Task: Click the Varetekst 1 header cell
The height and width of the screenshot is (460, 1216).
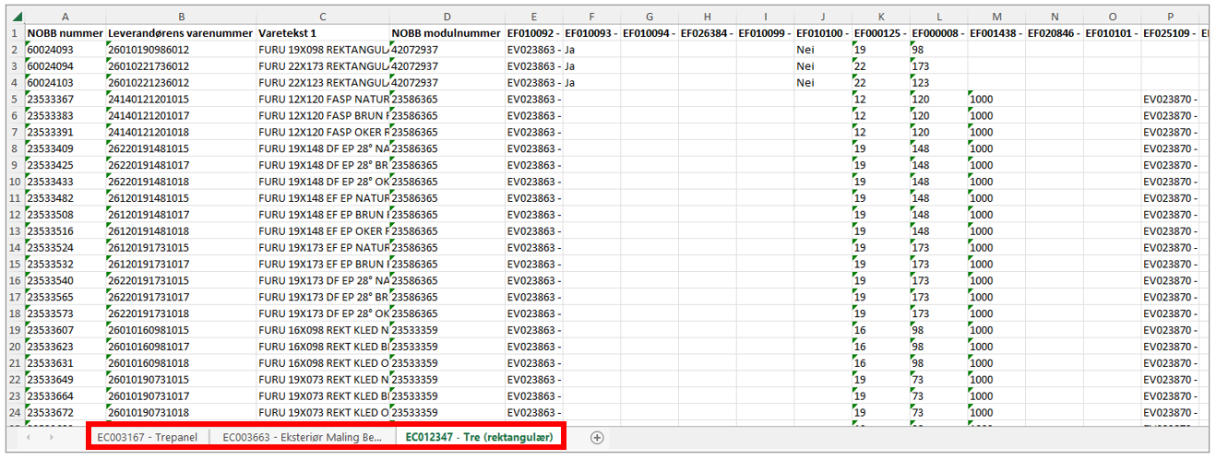Action: coord(322,33)
